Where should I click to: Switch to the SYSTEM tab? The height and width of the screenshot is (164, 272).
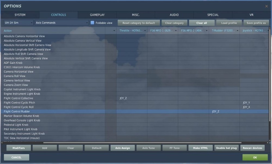[19, 15]
